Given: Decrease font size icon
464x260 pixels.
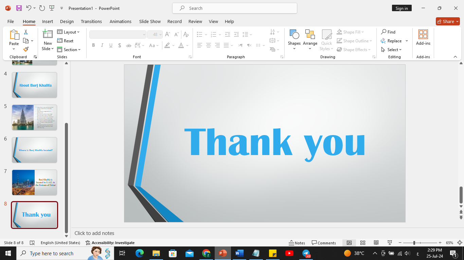Looking at the screenshot, I should [x=176, y=35].
